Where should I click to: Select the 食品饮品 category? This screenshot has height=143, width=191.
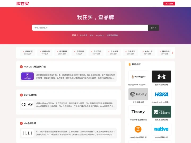point(147,52)
